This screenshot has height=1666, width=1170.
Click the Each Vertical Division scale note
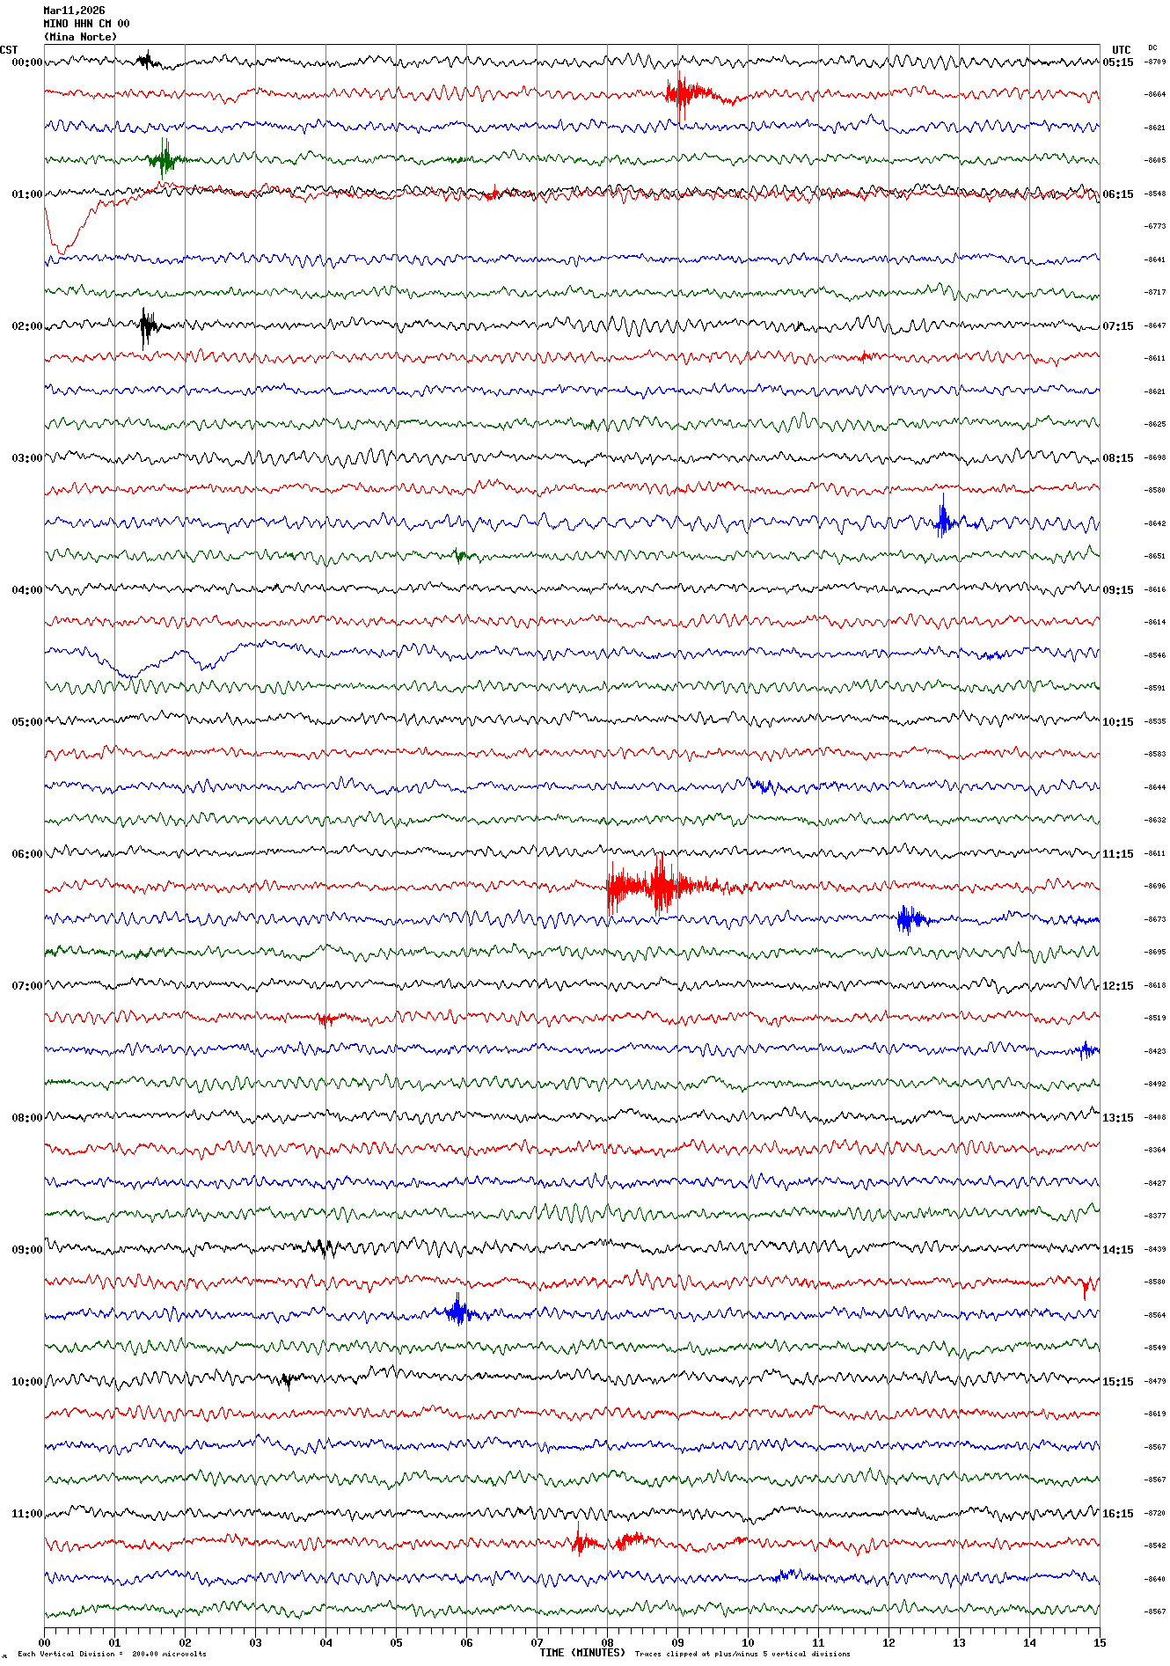pyautogui.click(x=112, y=1654)
